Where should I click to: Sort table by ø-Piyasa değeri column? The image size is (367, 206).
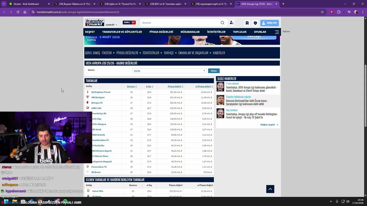tap(204, 86)
